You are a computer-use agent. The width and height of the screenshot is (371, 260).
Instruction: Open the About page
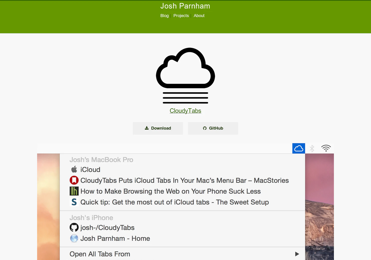tap(199, 16)
